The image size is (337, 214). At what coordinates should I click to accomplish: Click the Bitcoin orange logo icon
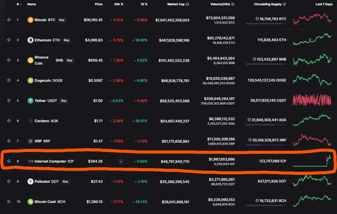31,20
